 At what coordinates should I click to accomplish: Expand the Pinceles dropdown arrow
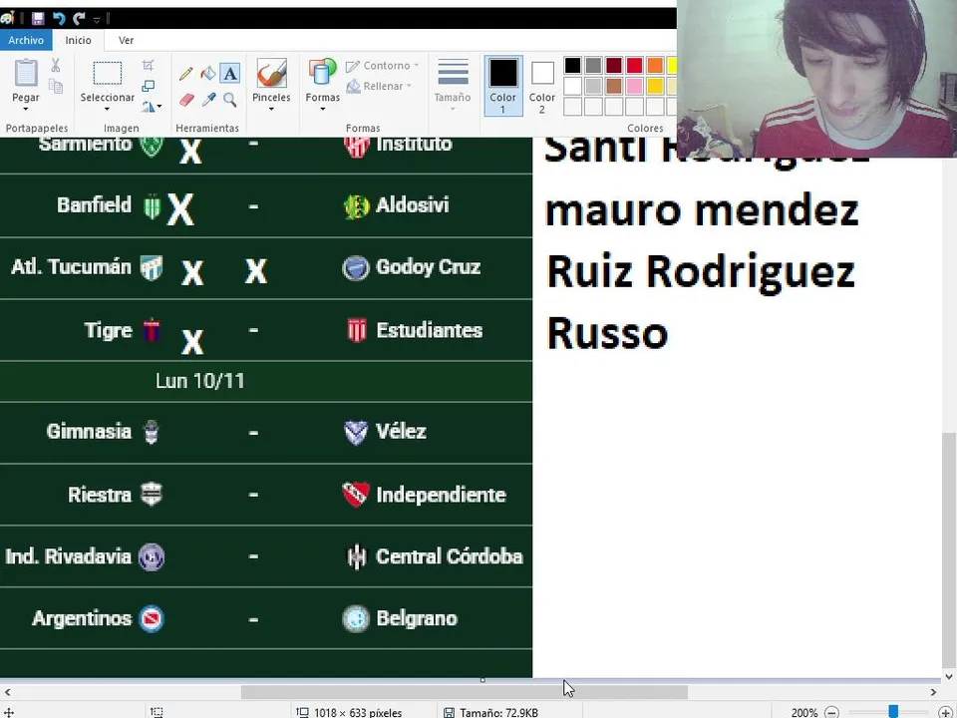click(271, 110)
